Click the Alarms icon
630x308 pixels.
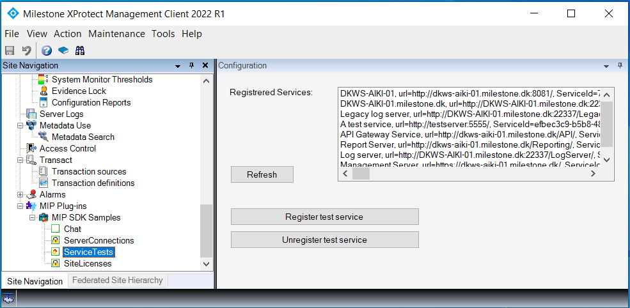pyautogui.click(x=31, y=194)
